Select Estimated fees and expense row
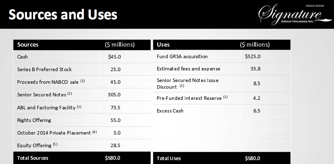334x164 pixels. tap(188, 69)
